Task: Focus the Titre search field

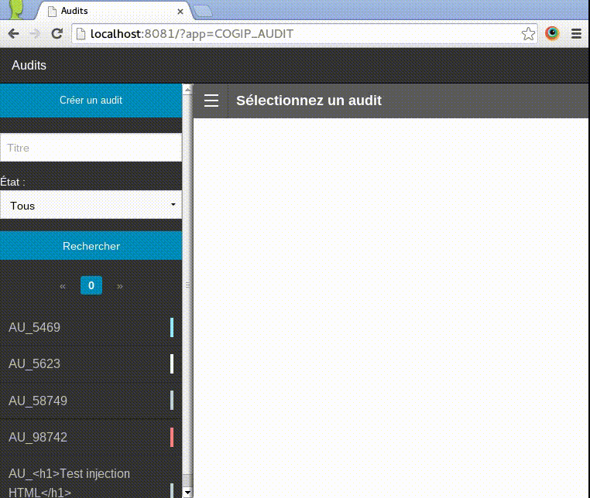Action: coord(91,148)
